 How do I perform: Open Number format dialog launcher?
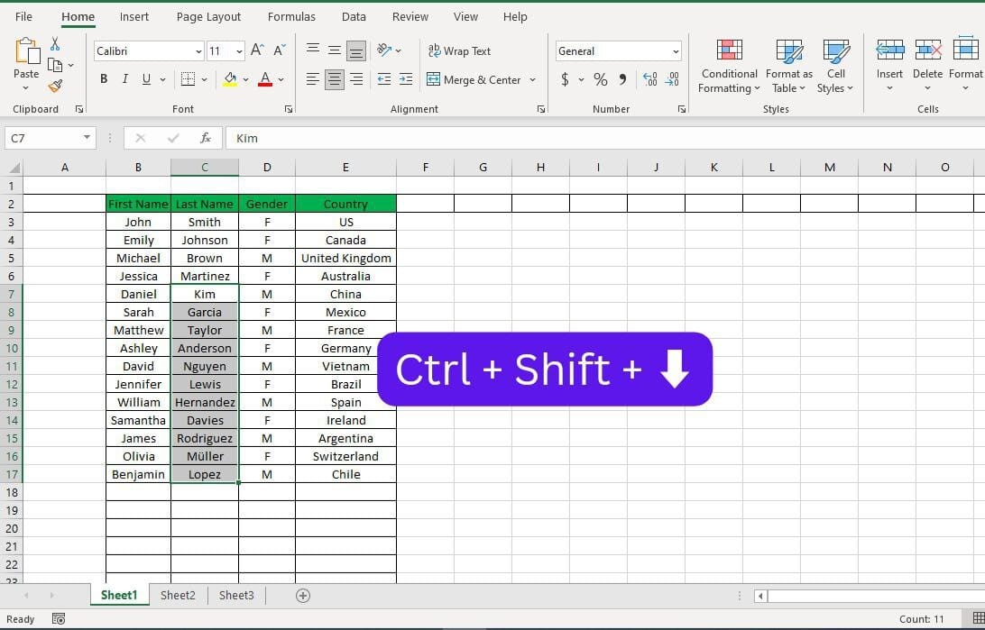(682, 109)
